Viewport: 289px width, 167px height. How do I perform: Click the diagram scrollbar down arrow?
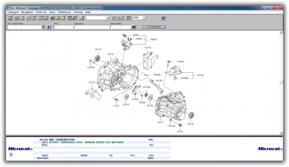tap(281, 133)
